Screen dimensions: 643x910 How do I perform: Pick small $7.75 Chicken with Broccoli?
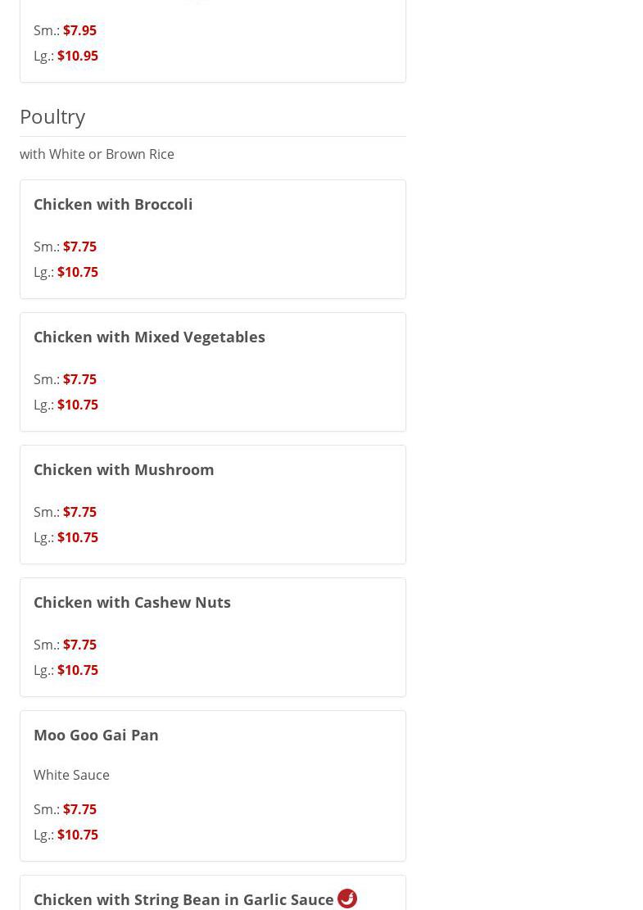click(x=79, y=247)
